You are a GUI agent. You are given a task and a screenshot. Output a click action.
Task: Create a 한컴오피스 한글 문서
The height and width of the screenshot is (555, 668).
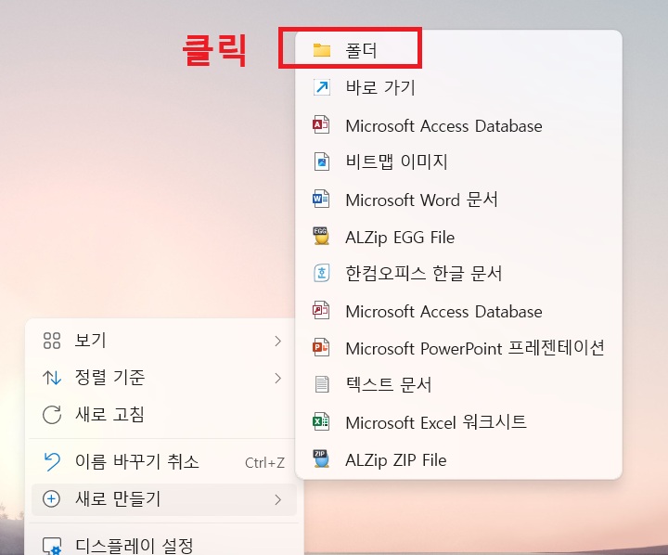click(458, 273)
